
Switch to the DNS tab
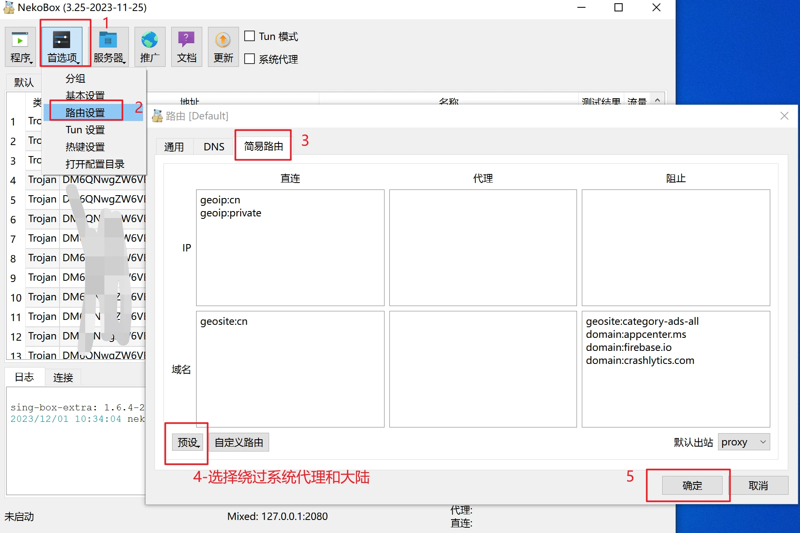[214, 147]
